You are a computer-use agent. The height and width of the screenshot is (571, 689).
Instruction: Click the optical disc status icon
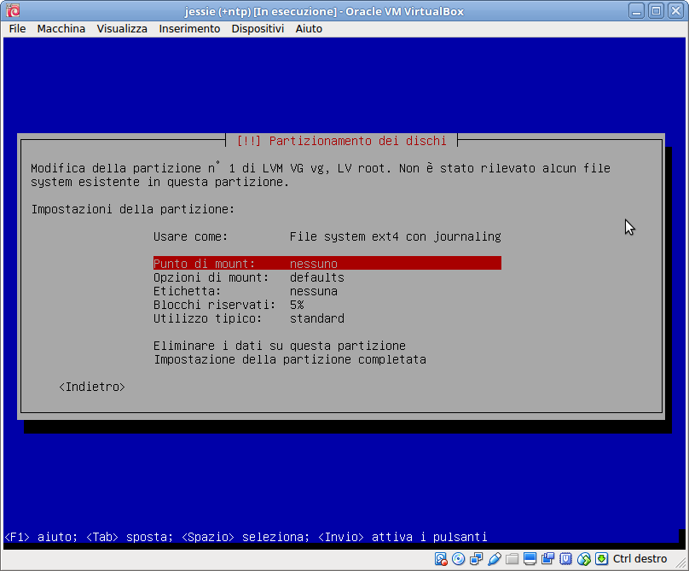[x=458, y=559]
